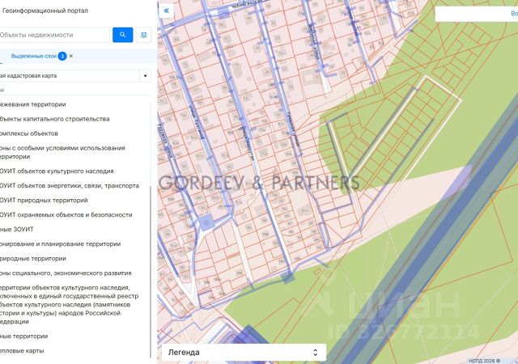This screenshot has height=364, width=518.
Task: Select the межевания территории layer
Action: [x=33, y=104]
